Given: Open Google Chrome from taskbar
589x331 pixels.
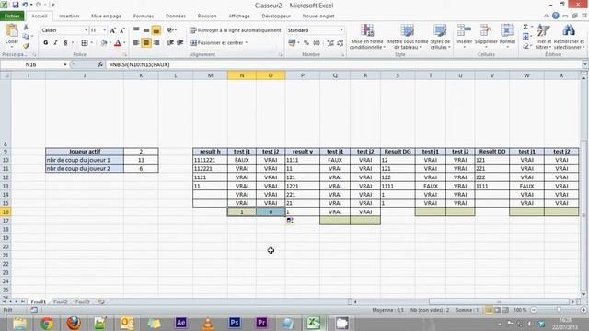Looking at the screenshot, I should [x=47, y=323].
